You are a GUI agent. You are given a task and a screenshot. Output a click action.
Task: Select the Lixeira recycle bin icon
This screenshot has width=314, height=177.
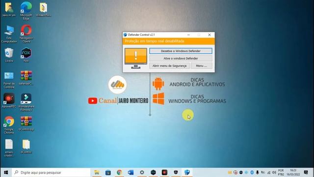(x=9, y=55)
